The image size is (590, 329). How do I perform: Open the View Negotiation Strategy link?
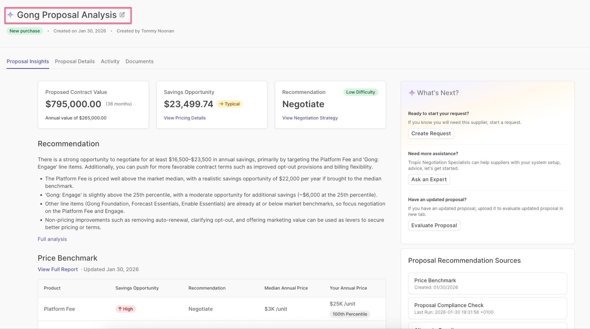[310, 118]
